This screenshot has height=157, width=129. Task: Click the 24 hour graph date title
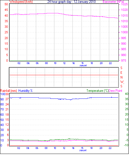(x=71, y=2)
